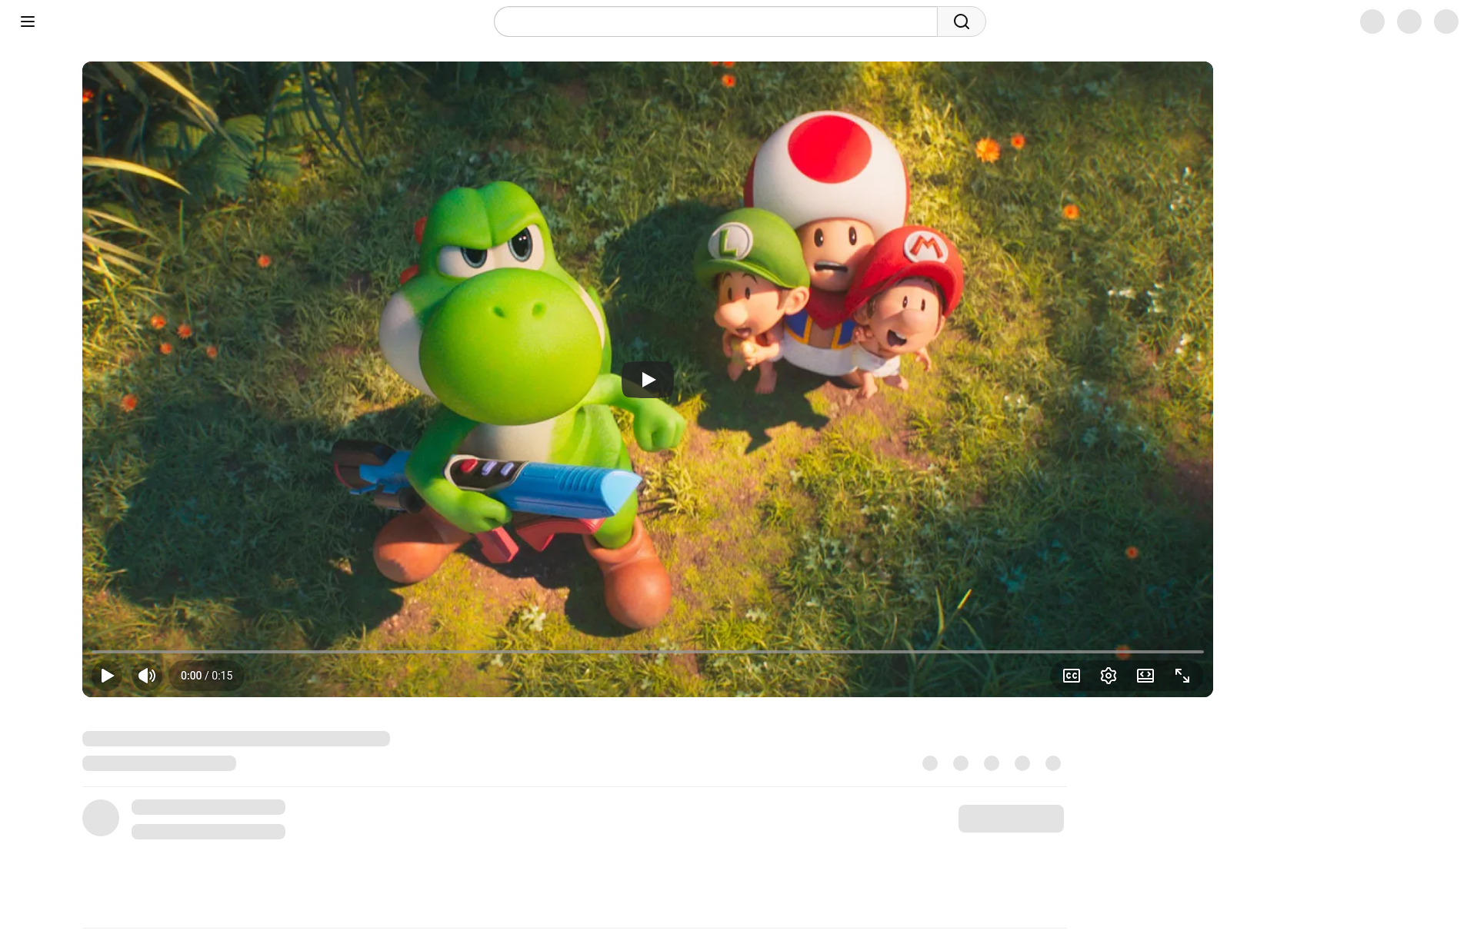This screenshot has width=1477, height=947.
Task: Click the subscribe button placeholder
Action: coord(1011,819)
